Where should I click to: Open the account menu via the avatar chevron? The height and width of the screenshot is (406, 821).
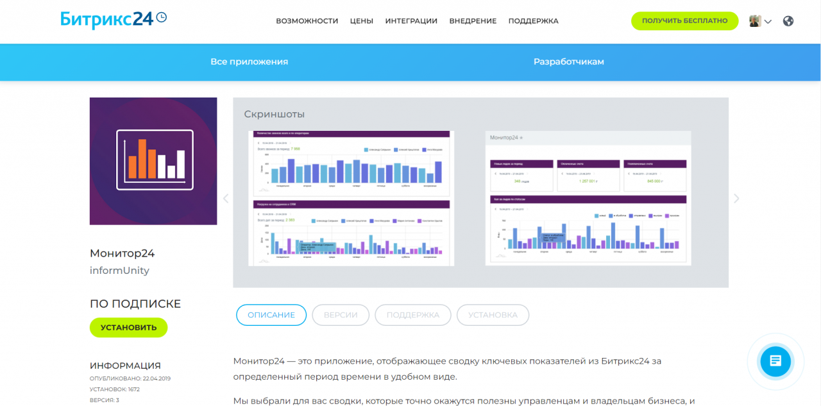point(766,21)
